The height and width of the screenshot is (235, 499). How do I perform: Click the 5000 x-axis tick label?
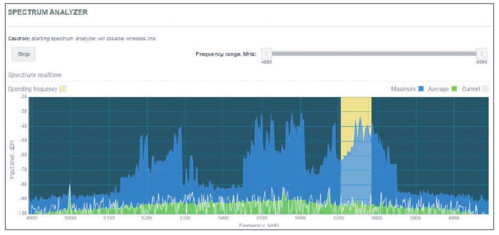click(x=70, y=218)
